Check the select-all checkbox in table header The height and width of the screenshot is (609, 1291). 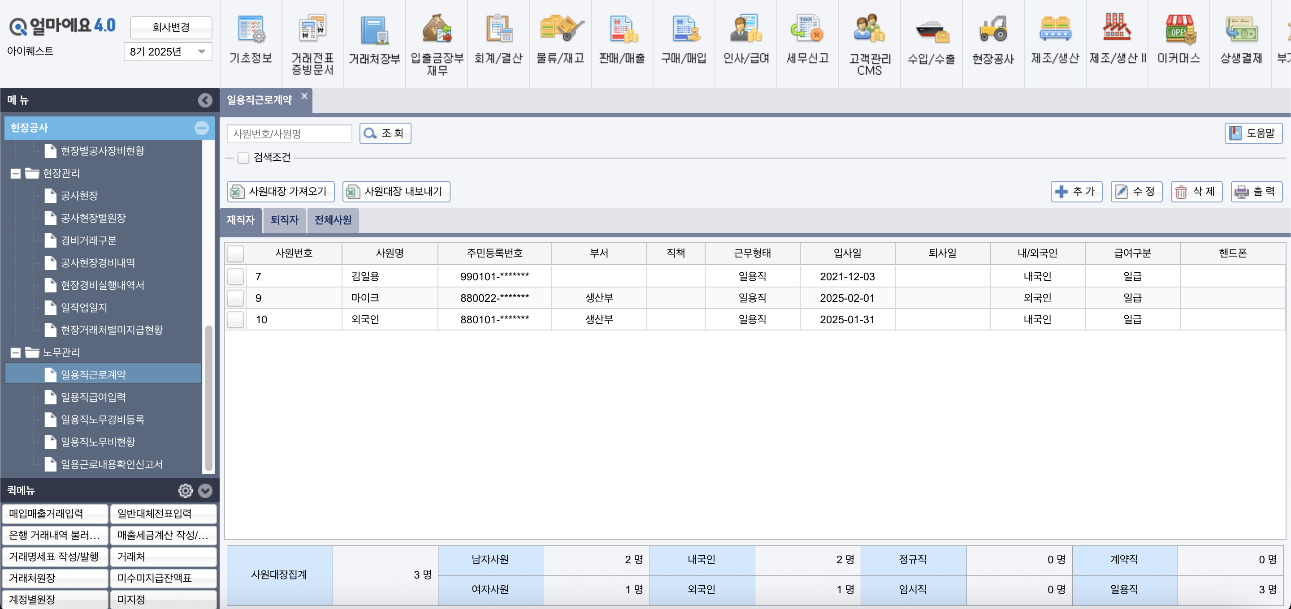234,253
